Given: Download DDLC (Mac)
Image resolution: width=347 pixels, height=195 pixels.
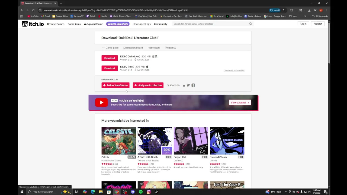Looking at the screenshot, I should pyautogui.click(x=110, y=68).
